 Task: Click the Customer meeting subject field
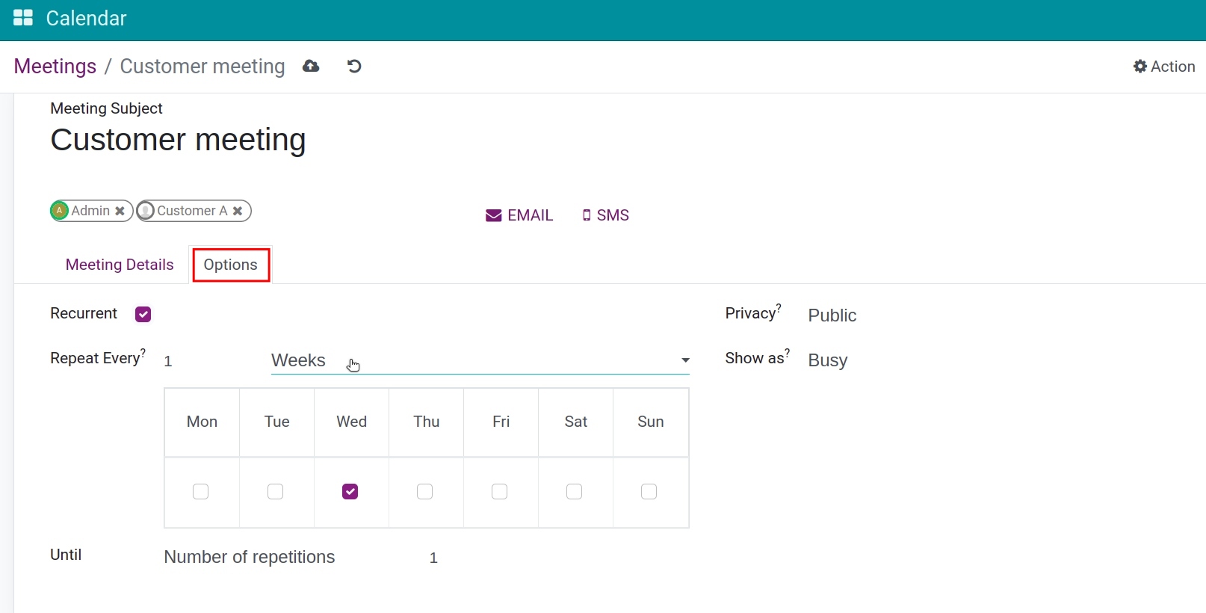pos(178,141)
